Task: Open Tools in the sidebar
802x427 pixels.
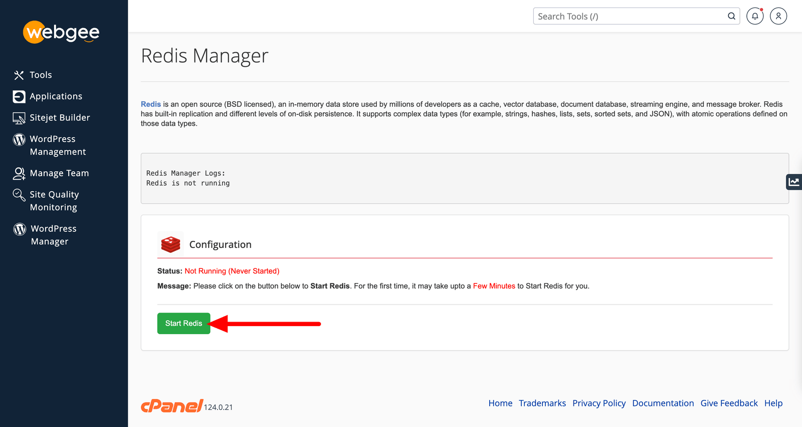Action: click(41, 75)
